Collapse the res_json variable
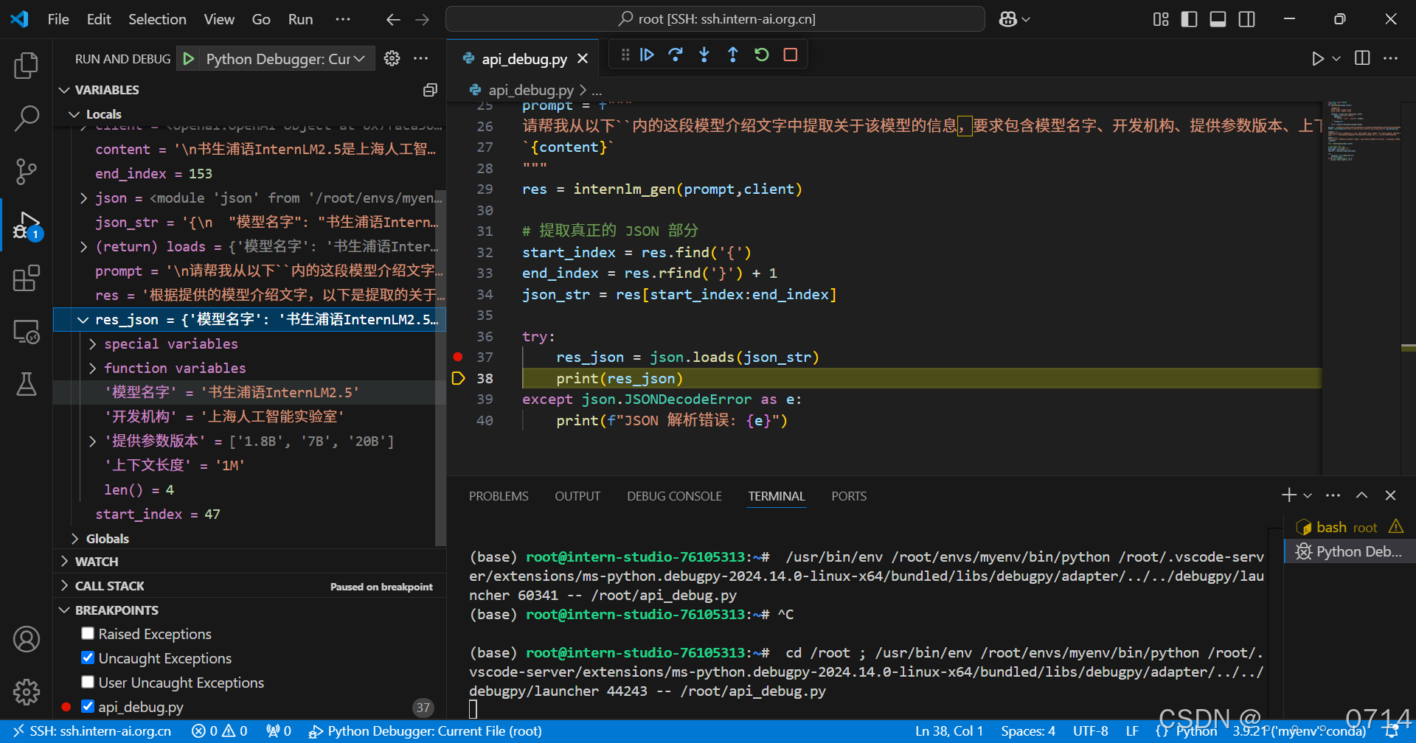Image resolution: width=1416 pixels, height=743 pixels. (x=83, y=319)
